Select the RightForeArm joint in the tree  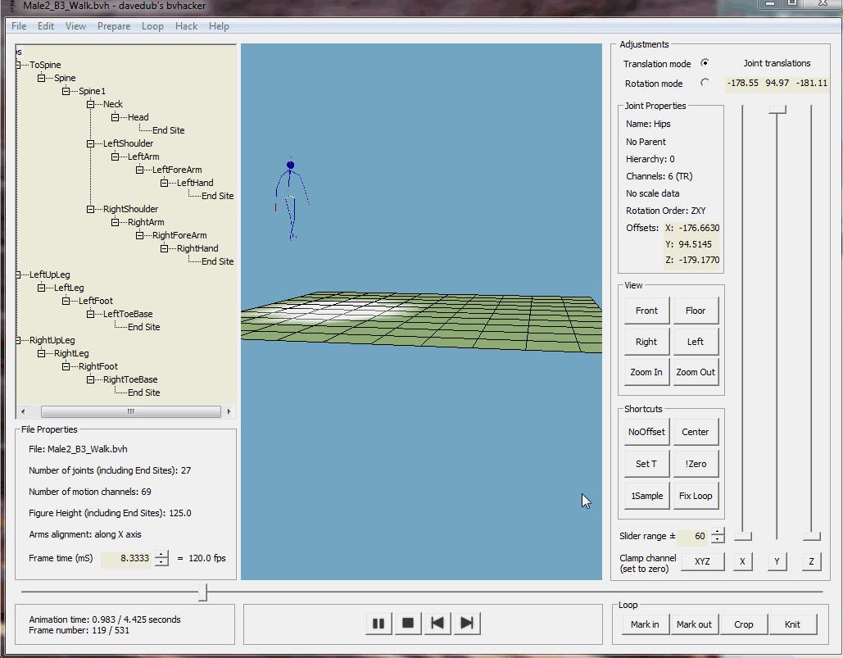[179, 235]
